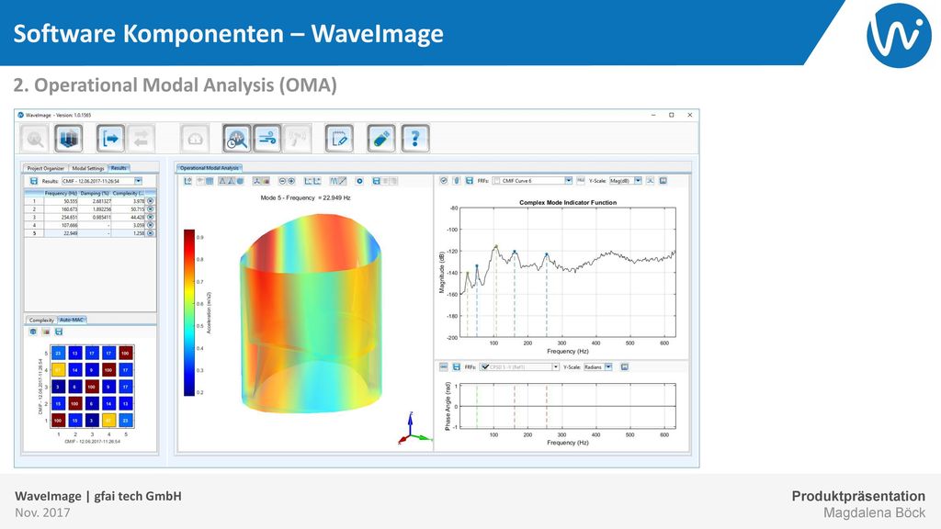The height and width of the screenshot is (529, 941).
Task: Toggle the checkbox beside CMIF Curve 6
Action: click(x=496, y=181)
